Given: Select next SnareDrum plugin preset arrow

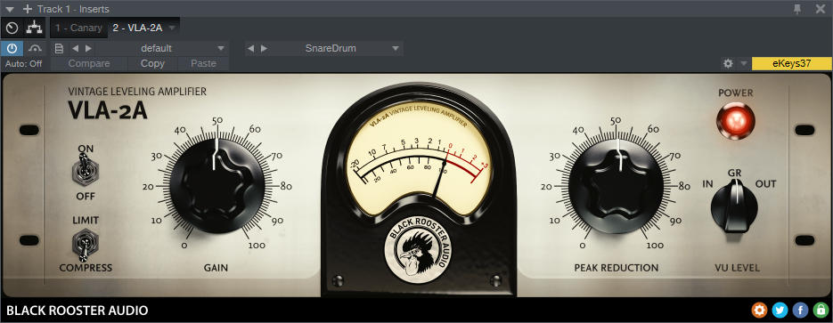Looking at the screenshot, I should (264, 48).
